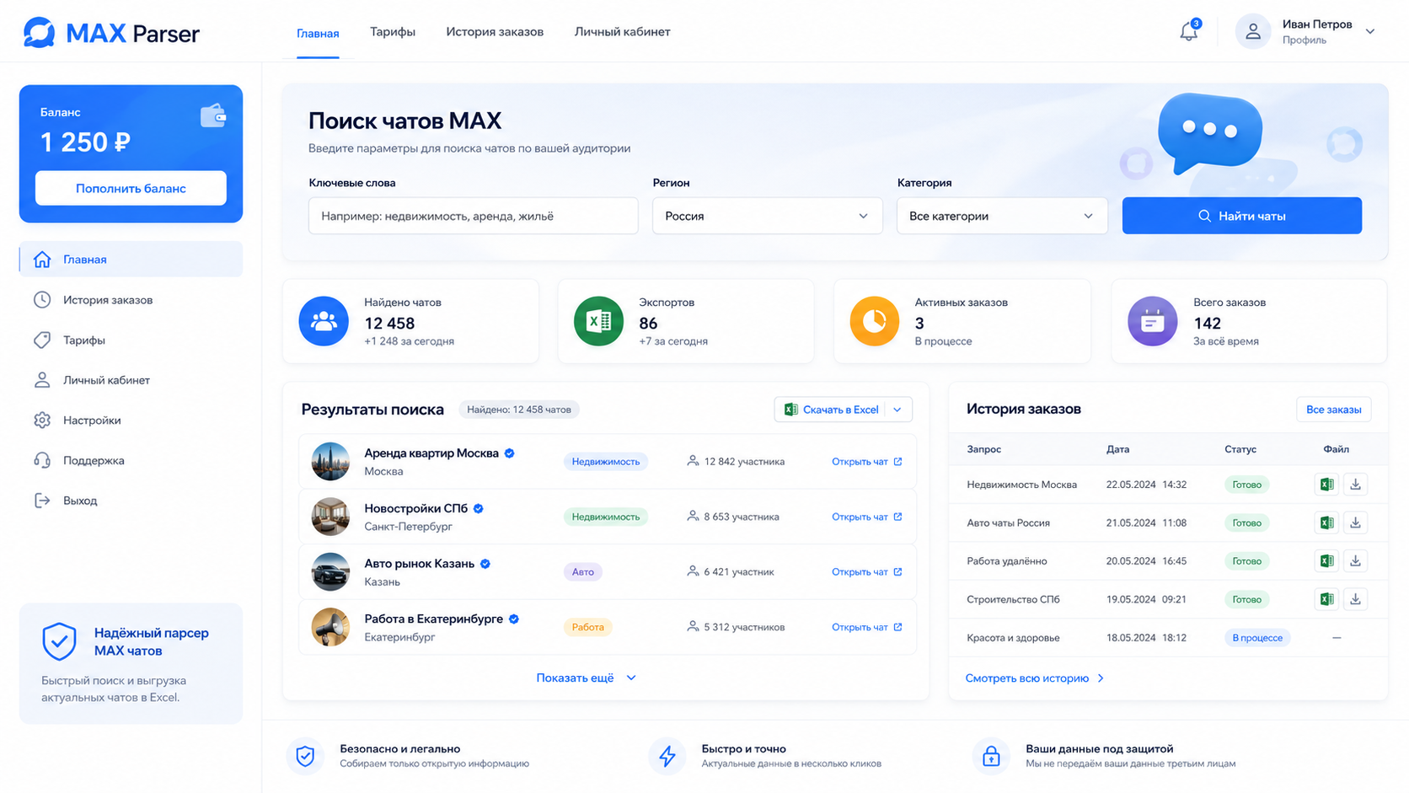Click download arrow for Строительство СПб
The height and width of the screenshot is (793, 1409).
point(1355,599)
